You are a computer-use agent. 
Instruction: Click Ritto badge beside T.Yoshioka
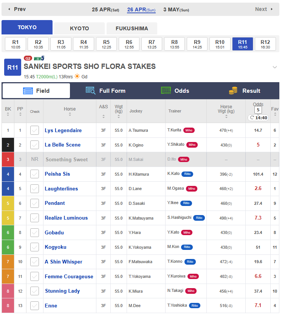(x=195, y=306)
